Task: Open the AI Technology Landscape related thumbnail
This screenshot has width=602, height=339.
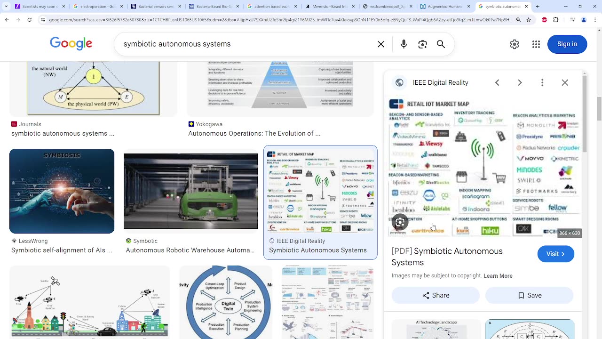Action: coord(436,329)
